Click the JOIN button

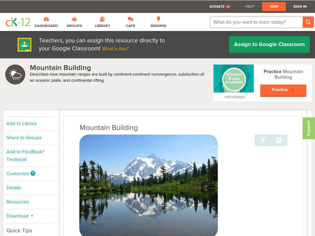tap(274, 7)
